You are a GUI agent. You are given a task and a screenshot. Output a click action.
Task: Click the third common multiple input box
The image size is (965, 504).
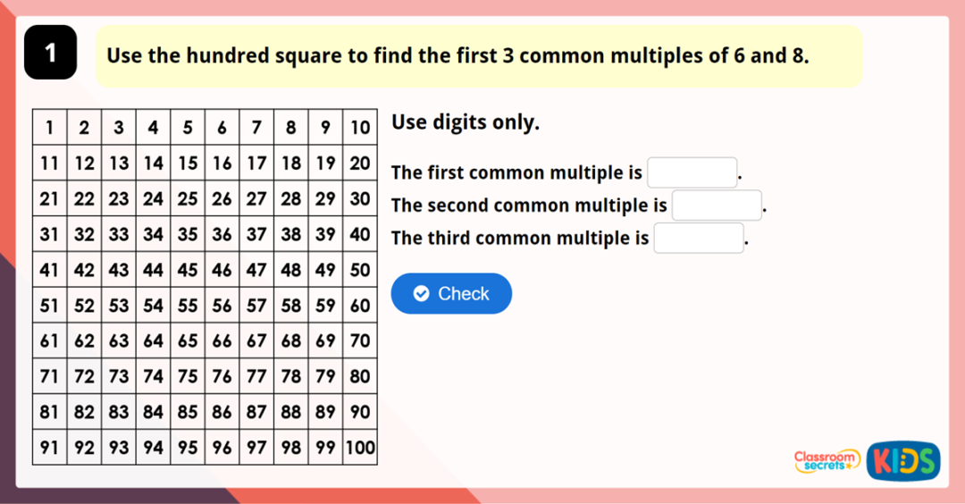click(x=699, y=239)
